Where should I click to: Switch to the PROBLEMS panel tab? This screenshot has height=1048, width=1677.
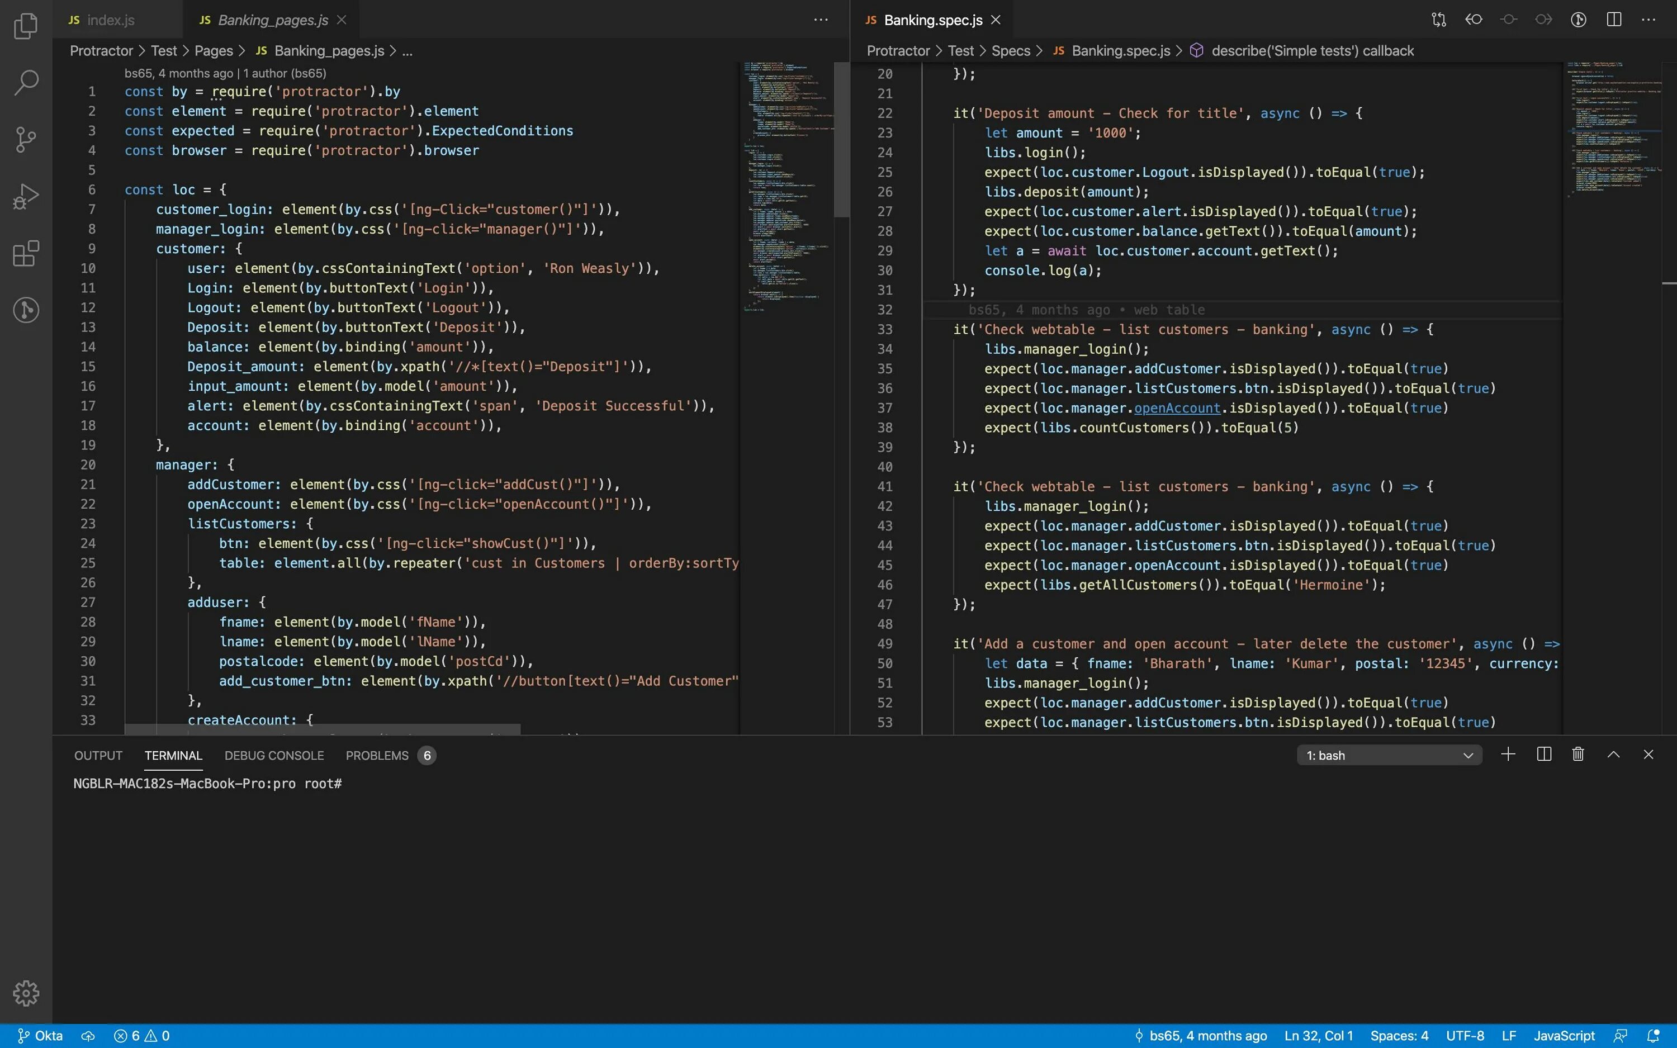377,756
